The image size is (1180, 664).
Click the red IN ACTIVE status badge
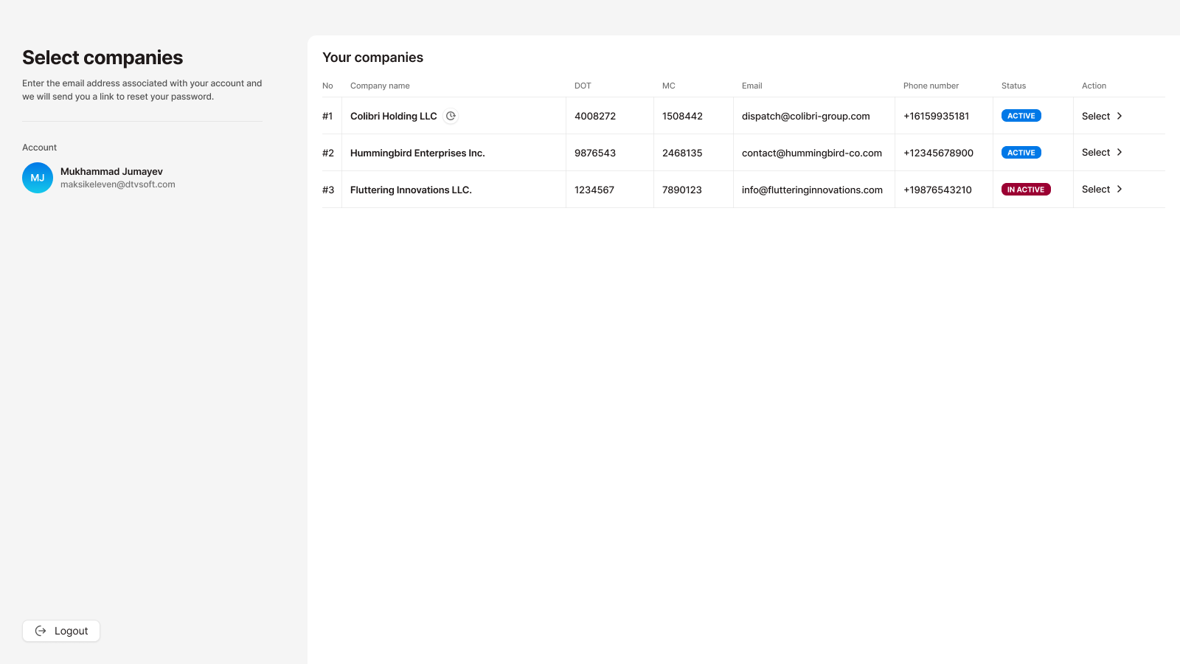click(1025, 190)
